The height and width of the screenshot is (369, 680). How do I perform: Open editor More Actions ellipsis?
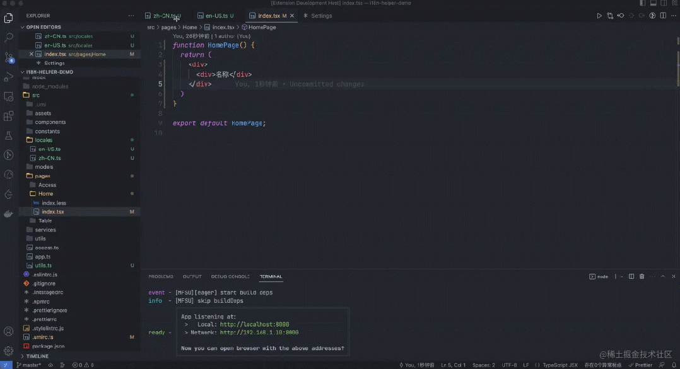674,16
